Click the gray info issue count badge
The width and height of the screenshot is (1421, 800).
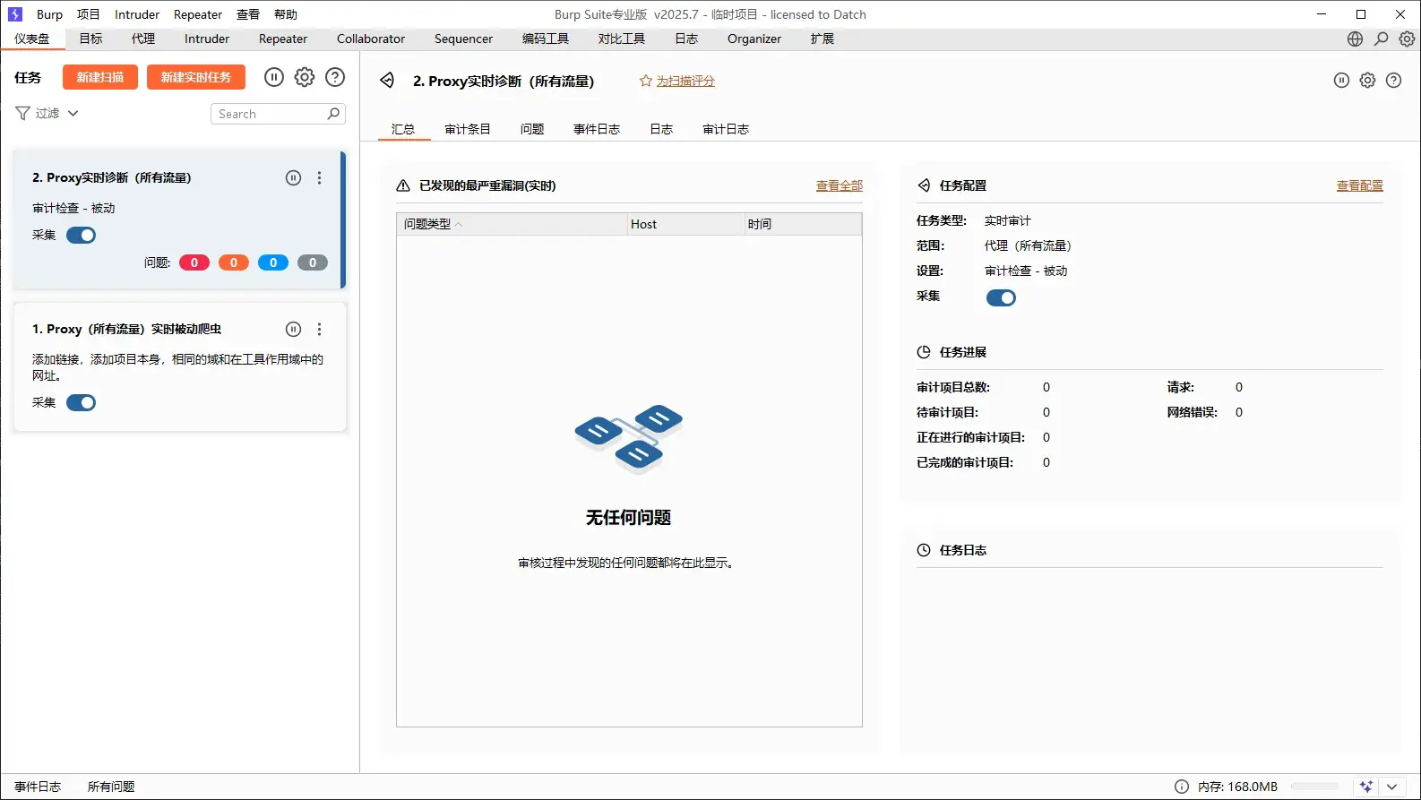[x=313, y=262]
